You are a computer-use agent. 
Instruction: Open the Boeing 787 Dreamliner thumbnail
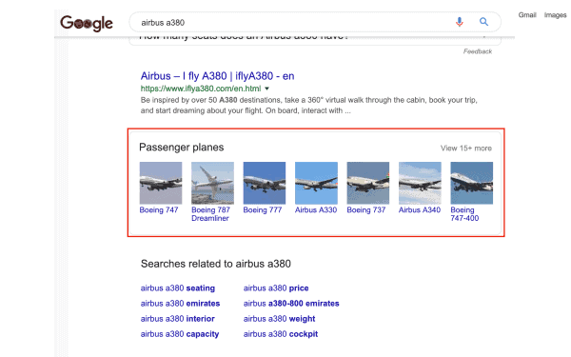point(212,183)
